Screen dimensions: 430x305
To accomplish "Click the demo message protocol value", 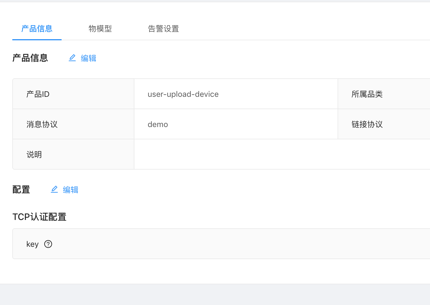I will [x=158, y=124].
